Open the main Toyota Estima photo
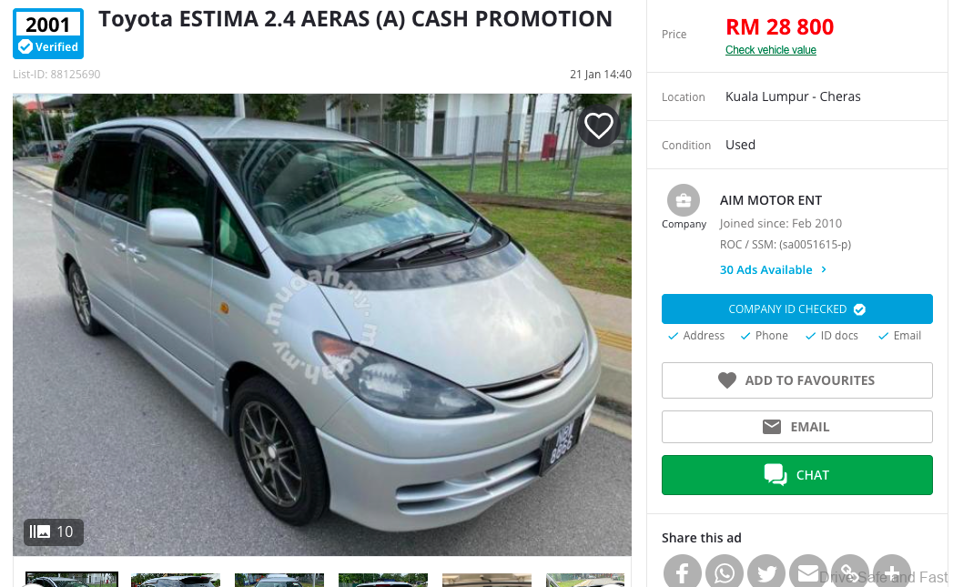Viewport: 953px width, 587px height. [x=322, y=325]
